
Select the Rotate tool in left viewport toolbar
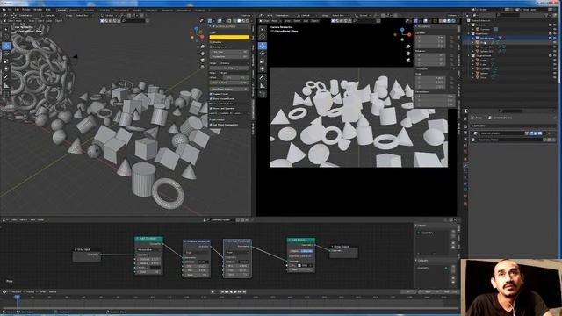pos(6,53)
